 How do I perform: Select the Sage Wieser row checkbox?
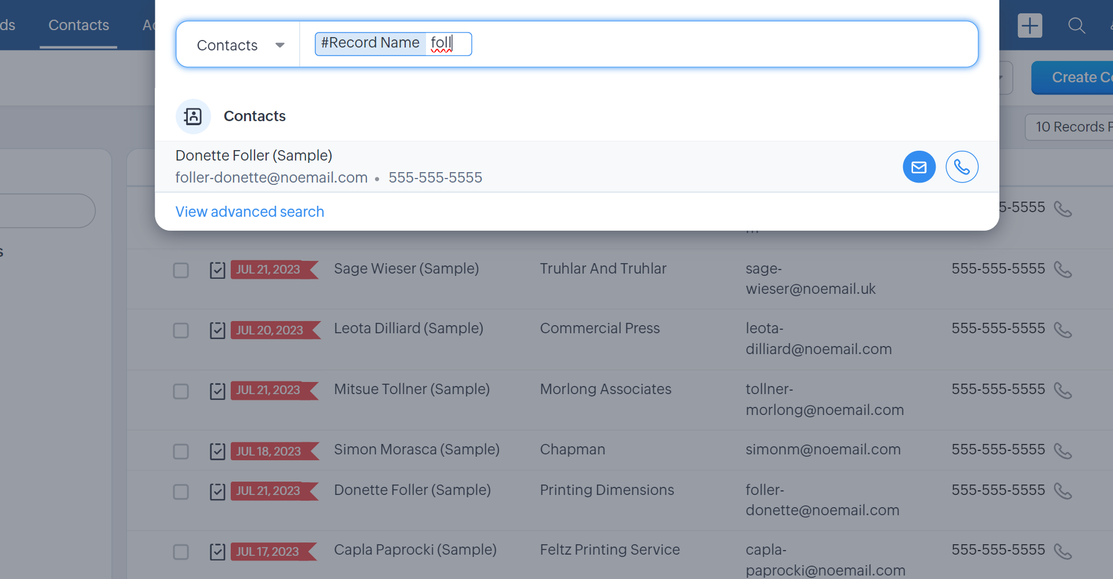[181, 270]
